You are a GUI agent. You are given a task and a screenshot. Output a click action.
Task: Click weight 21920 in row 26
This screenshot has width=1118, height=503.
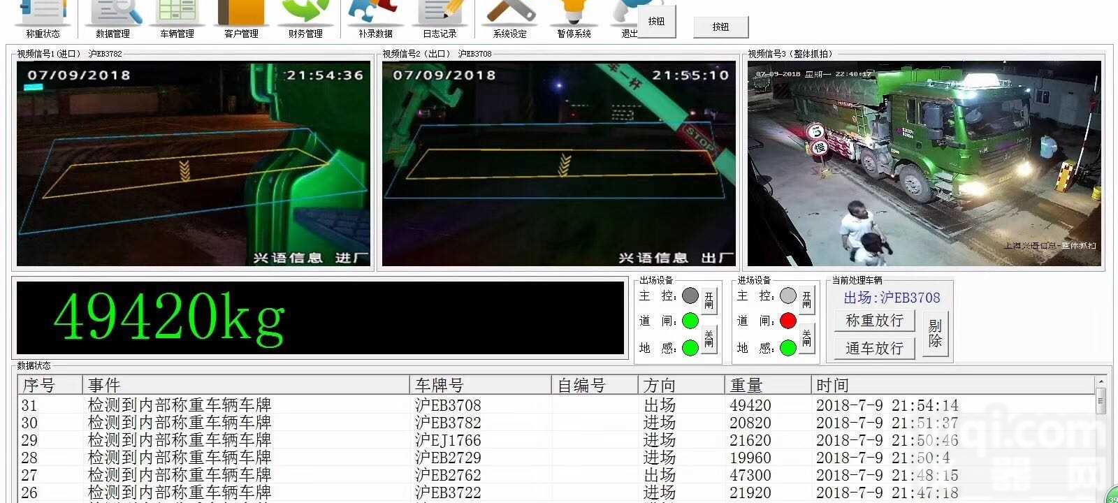pos(750,493)
